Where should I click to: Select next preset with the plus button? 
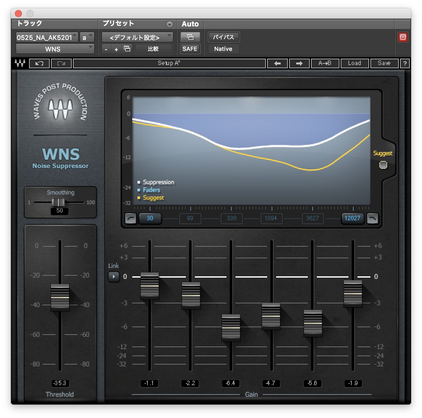[x=116, y=49]
